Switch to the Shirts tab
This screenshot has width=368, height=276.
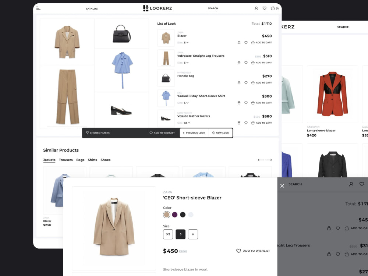[92, 160]
